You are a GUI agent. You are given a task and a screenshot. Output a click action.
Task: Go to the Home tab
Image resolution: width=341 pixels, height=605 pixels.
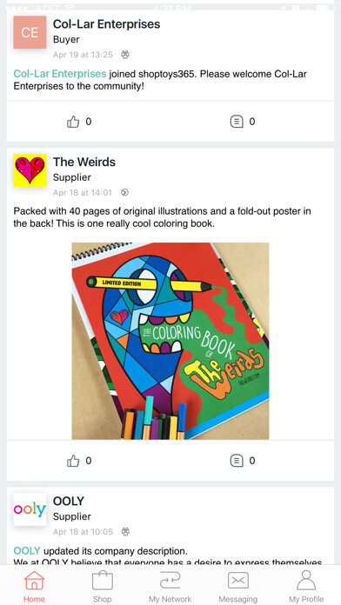point(34,587)
